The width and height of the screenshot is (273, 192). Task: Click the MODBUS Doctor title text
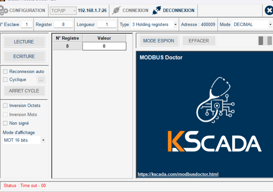pyautogui.click(x=161, y=58)
